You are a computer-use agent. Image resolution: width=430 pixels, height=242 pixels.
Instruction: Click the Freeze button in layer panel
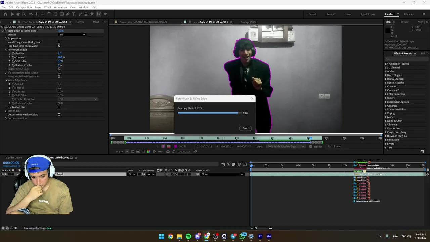pos(334,146)
